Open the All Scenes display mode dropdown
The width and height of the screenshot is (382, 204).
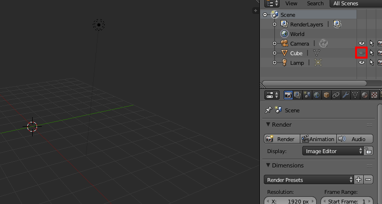(x=356, y=3)
